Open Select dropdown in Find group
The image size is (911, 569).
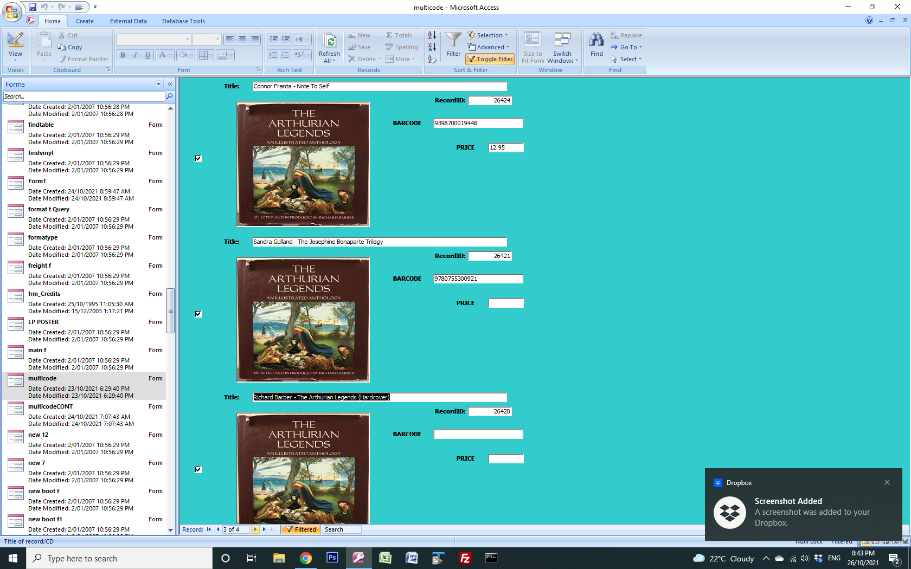(626, 59)
